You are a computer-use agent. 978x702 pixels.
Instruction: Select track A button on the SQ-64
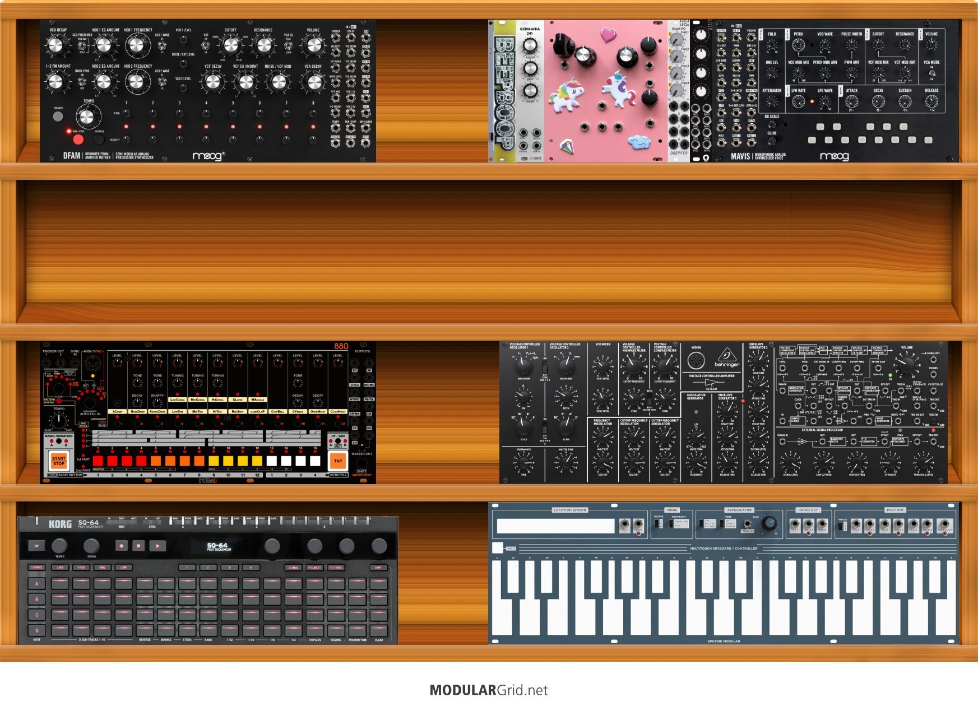click(x=38, y=584)
